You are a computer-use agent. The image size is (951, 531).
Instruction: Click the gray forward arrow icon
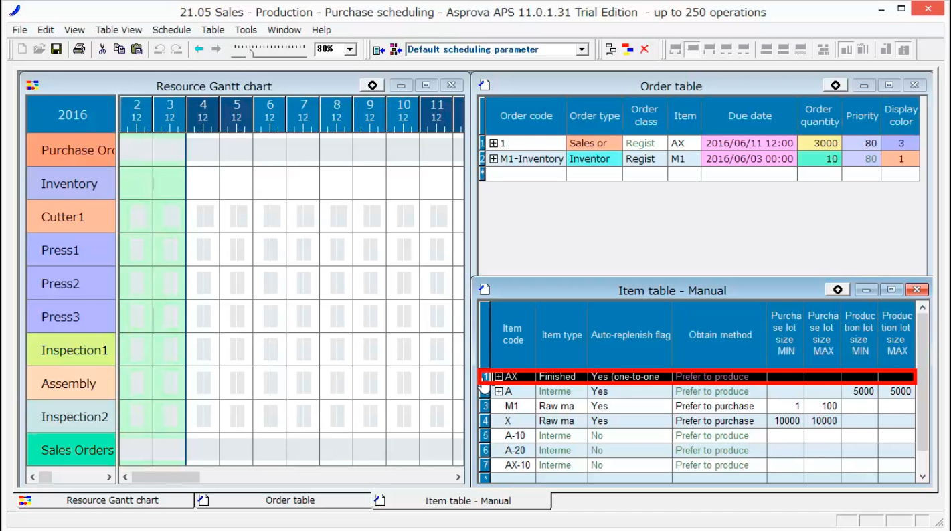click(216, 49)
